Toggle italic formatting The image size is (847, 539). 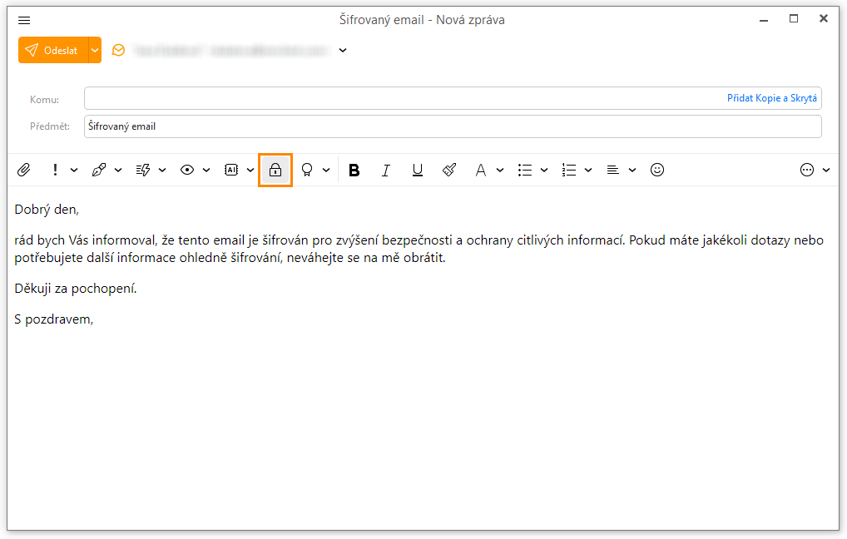[386, 170]
